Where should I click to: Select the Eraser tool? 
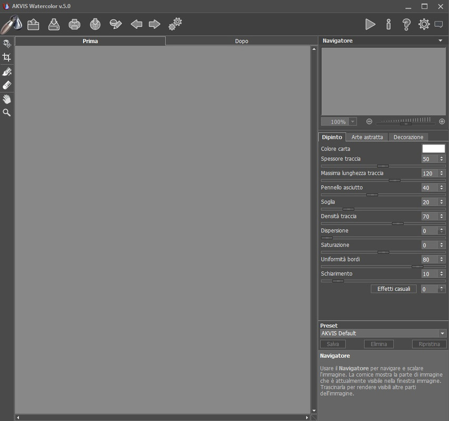click(x=7, y=85)
